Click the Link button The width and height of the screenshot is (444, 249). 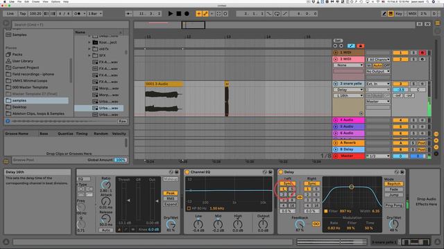10,14
